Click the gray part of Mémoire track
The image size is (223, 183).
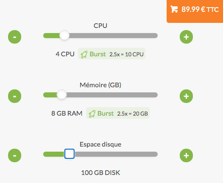[112, 95]
